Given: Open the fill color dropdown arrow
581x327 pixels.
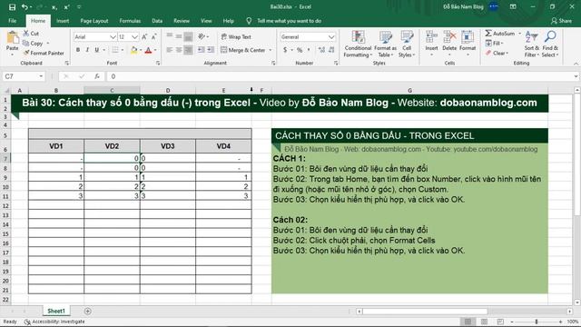Looking at the screenshot, I should [x=141, y=50].
